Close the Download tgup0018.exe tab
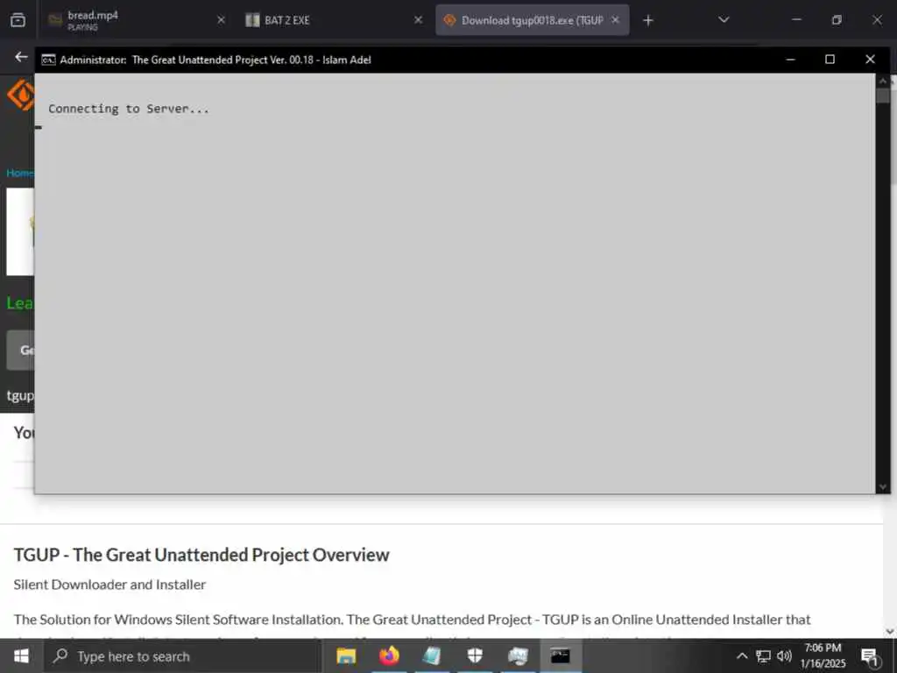This screenshot has width=897, height=673. point(616,20)
